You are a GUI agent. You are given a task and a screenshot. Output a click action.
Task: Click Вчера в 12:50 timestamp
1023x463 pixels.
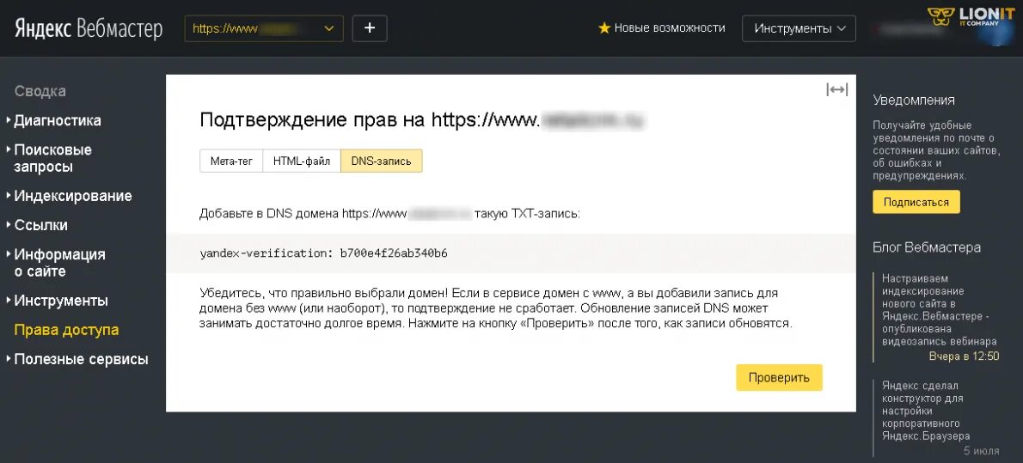(964, 356)
